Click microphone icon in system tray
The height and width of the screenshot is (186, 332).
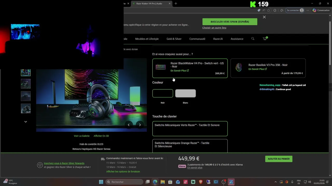292,182
